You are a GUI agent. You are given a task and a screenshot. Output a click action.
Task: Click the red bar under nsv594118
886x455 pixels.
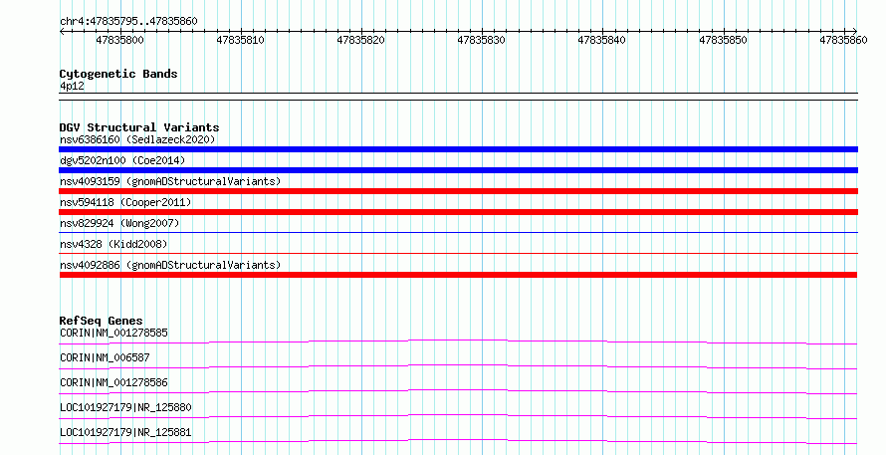coord(458,212)
